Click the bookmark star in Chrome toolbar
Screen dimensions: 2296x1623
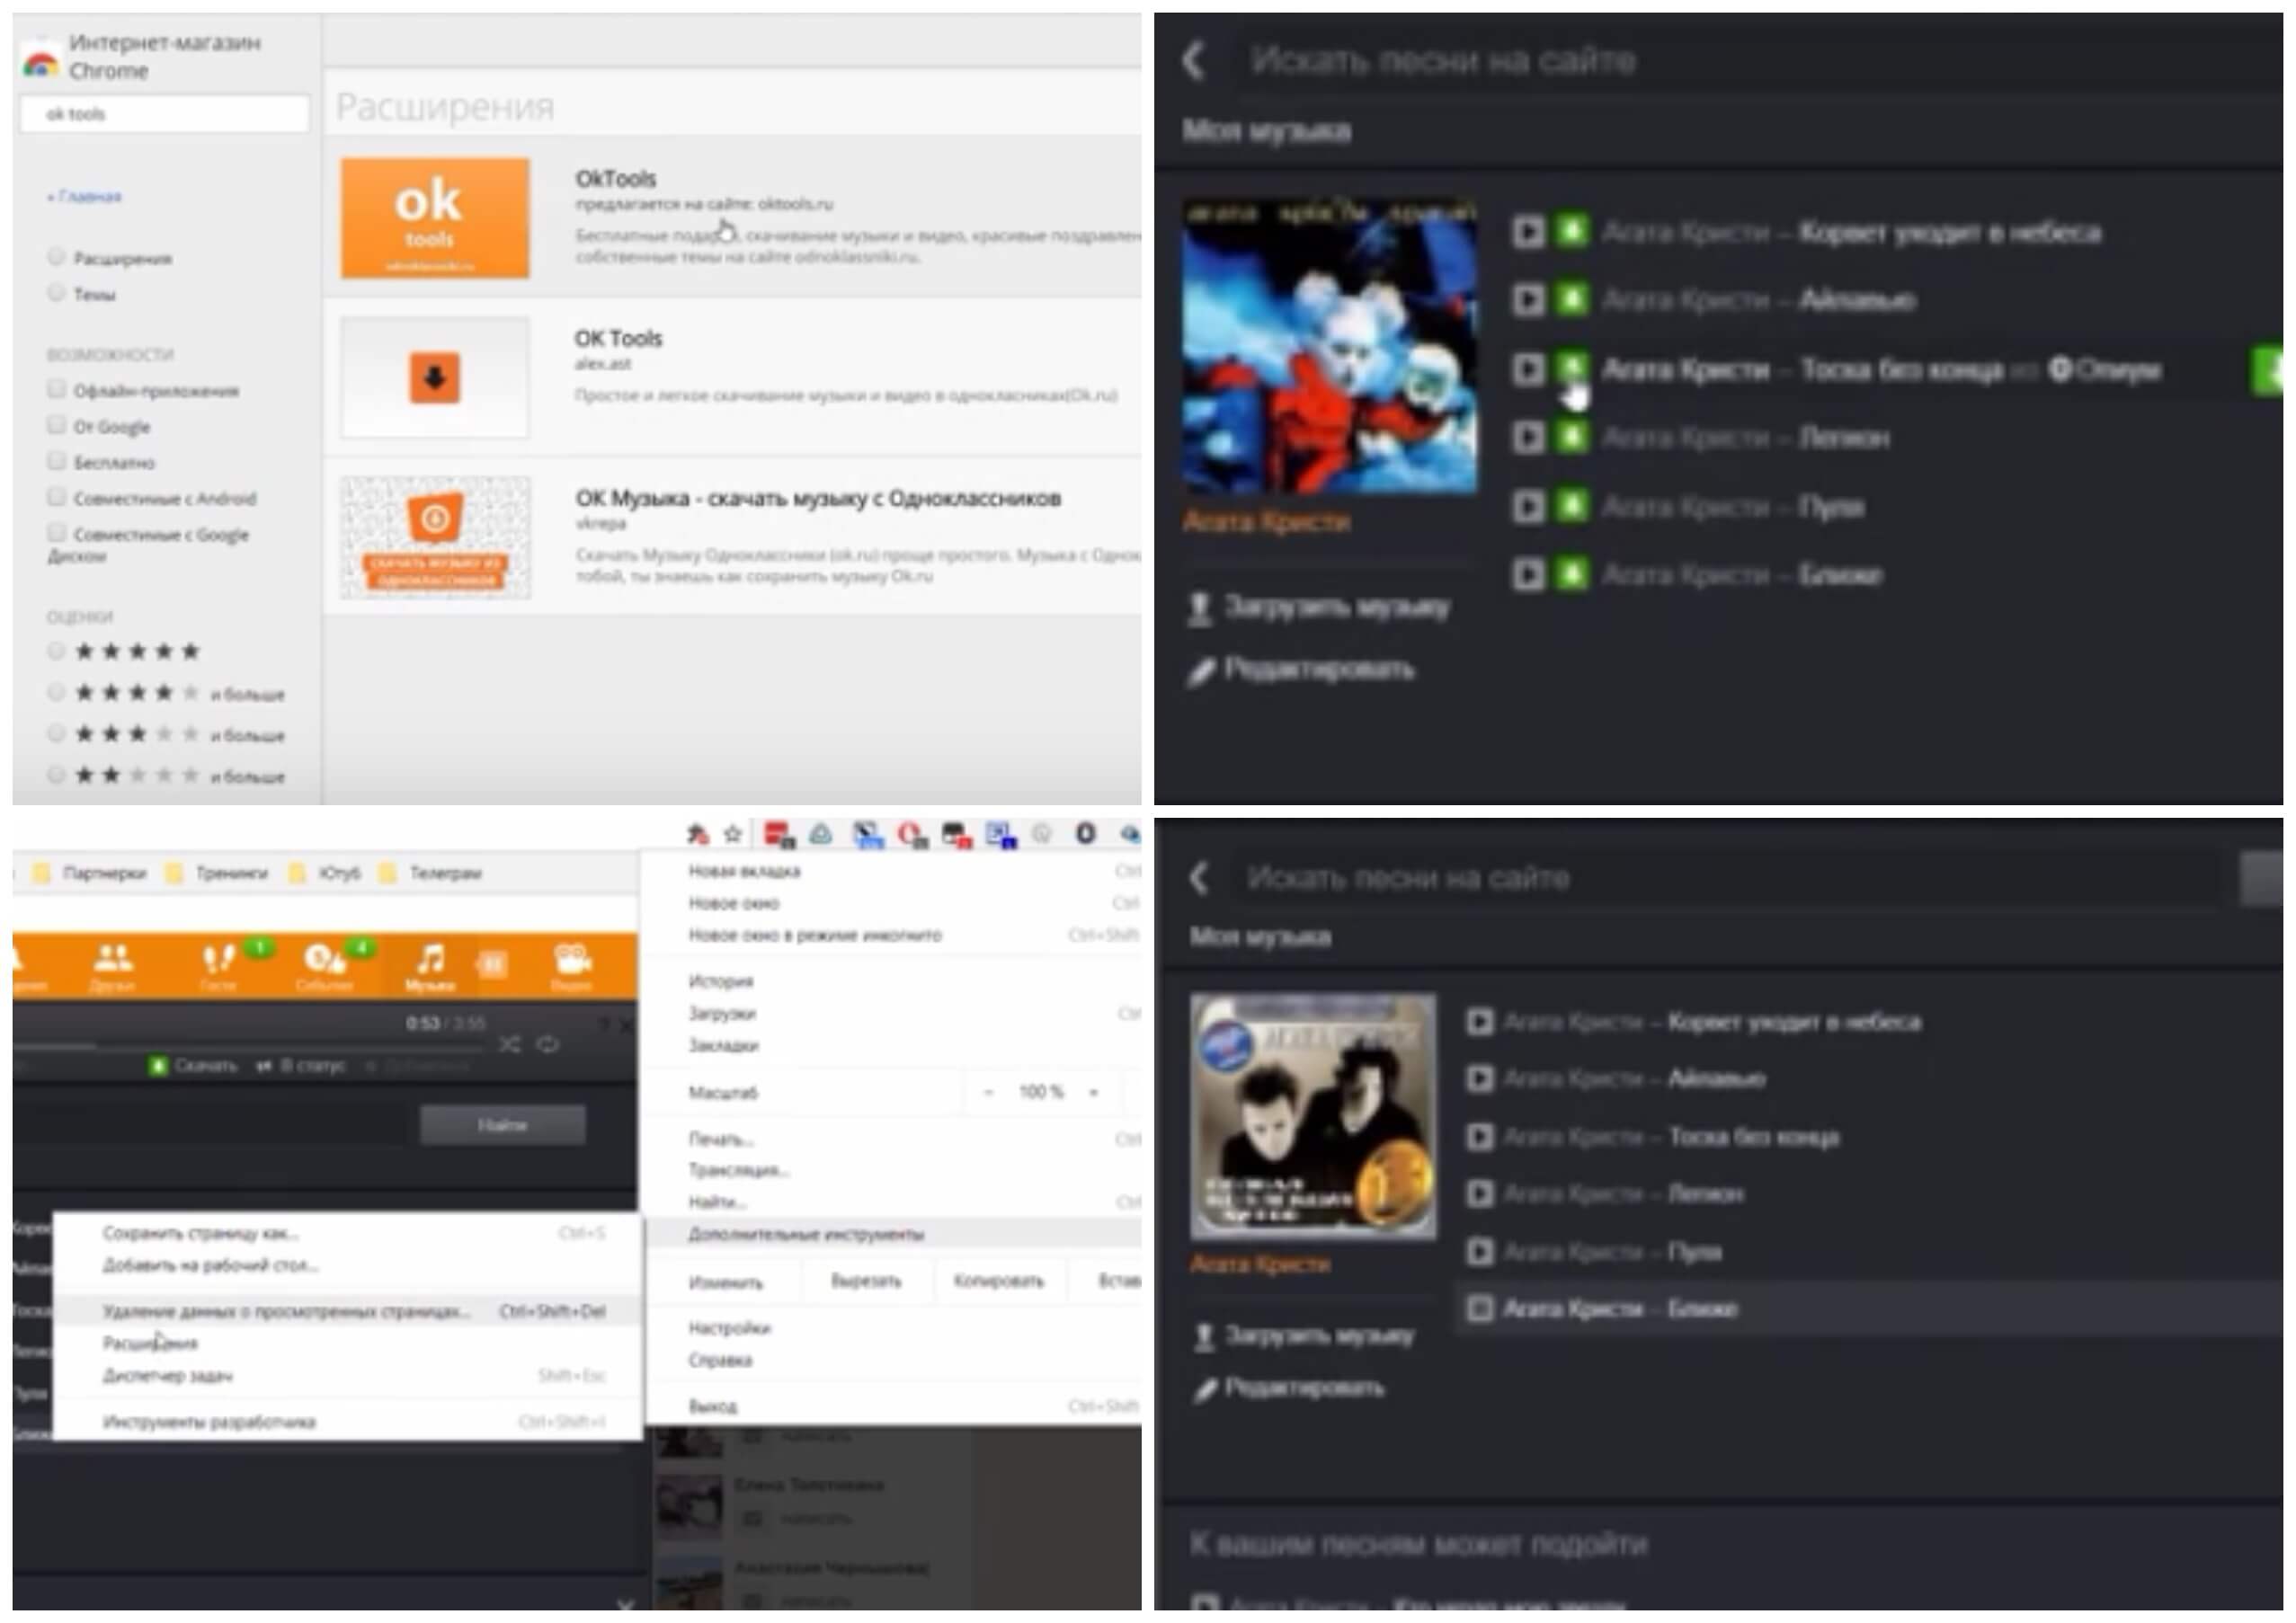(733, 833)
